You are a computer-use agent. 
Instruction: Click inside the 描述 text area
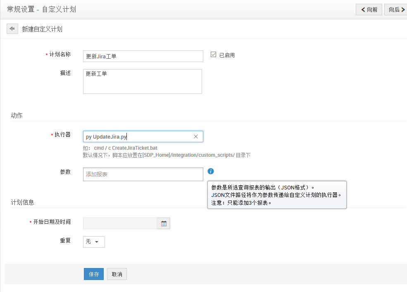142,81
